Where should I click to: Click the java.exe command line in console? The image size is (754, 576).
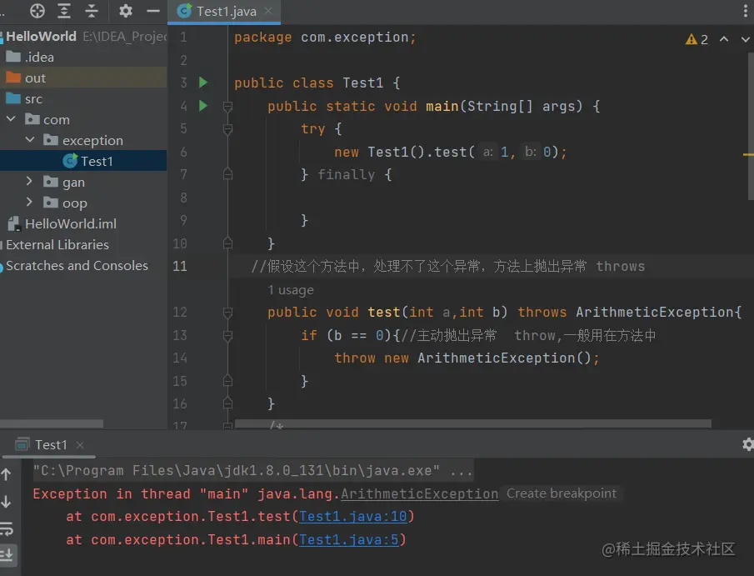(x=253, y=470)
